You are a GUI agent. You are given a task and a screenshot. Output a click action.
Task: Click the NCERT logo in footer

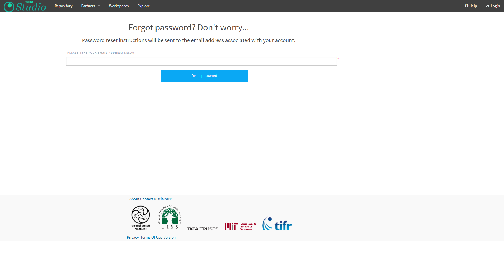tap(141, 218)
